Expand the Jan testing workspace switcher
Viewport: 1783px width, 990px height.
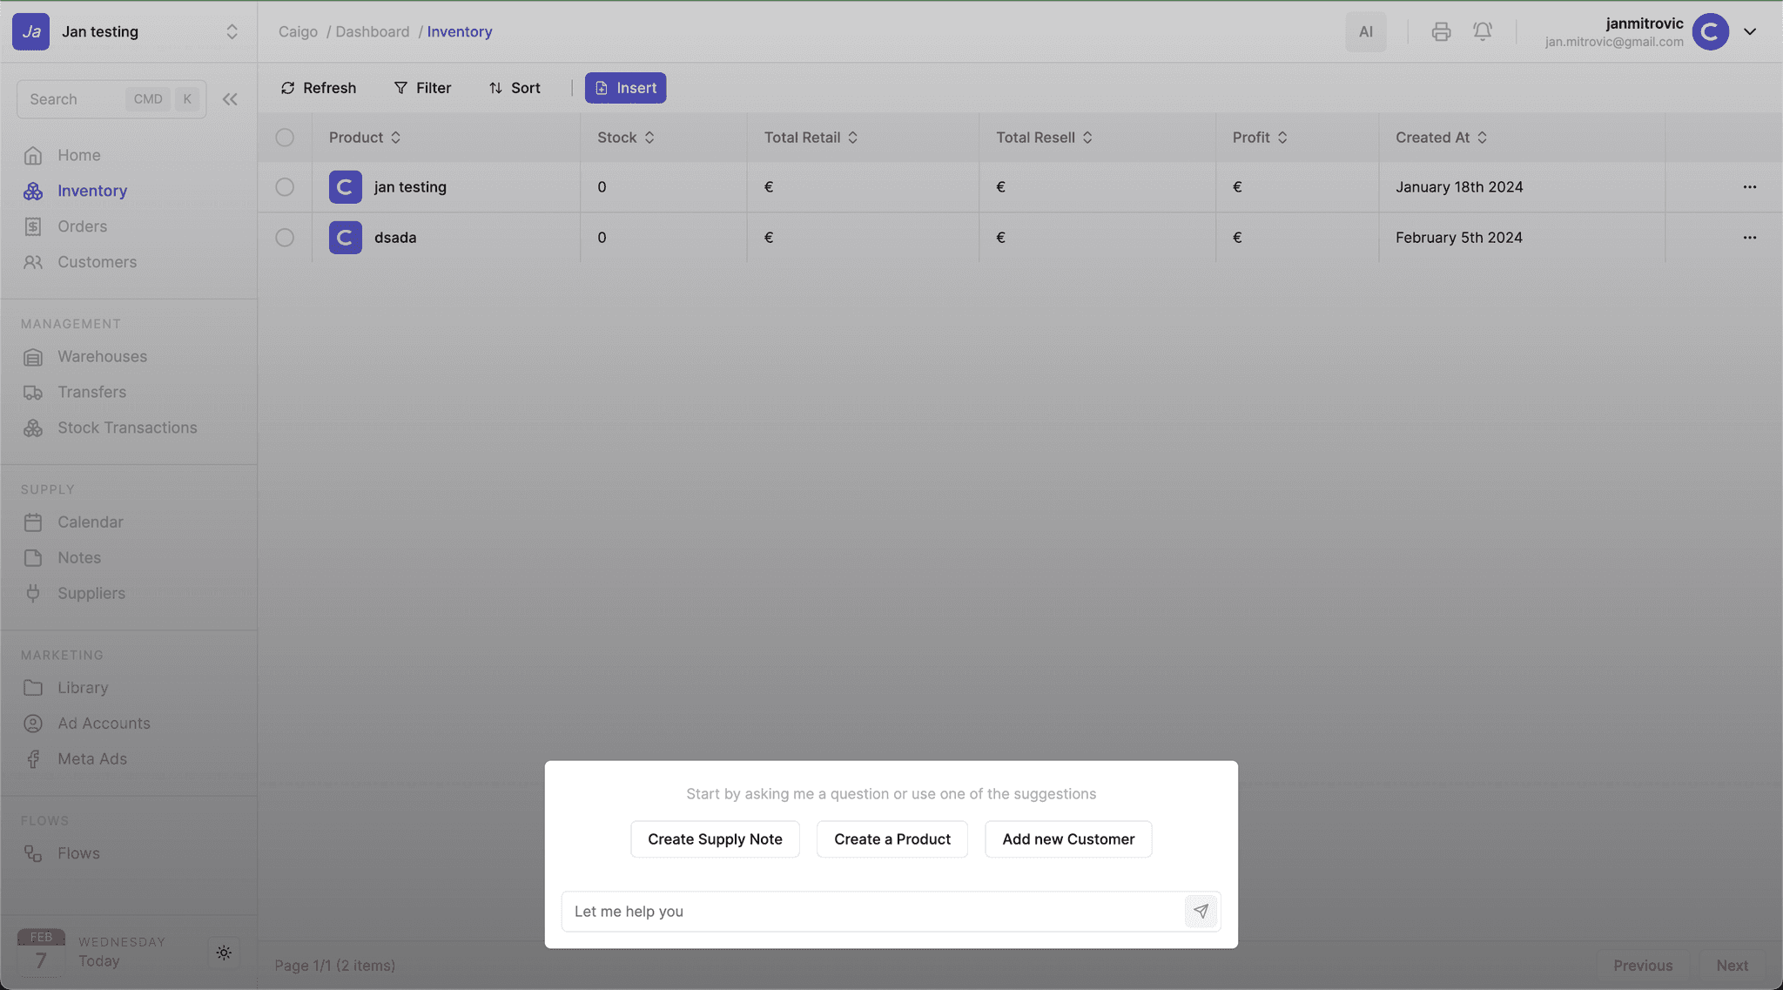point(232,32)
